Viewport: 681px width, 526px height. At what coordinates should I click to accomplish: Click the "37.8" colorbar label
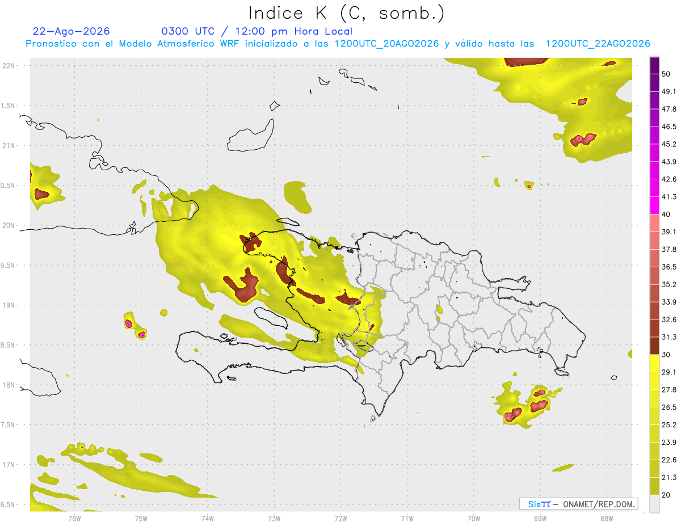click(669, 249)
